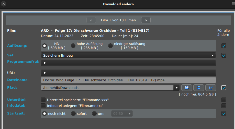Toggle 'Für alle ändern' checkbox for Set

tap(223, 55)
